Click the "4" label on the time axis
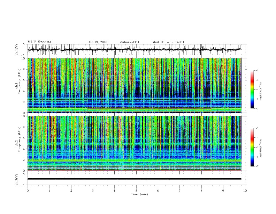 click(114, 191)
